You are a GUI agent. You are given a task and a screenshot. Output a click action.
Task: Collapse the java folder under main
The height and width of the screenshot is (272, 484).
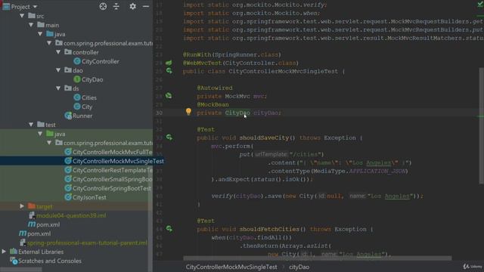[40, 34]
